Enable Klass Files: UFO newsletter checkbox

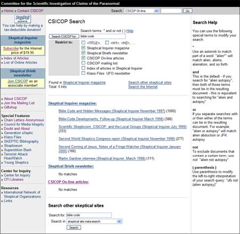(83, 73)
